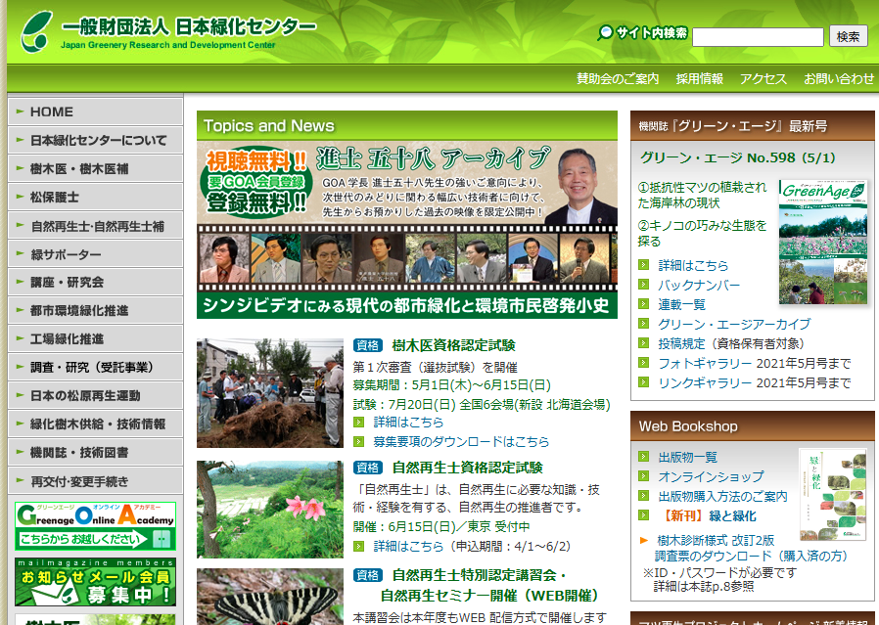Click the 資格 badge beside 自然再生士特別認定講習会

(368, 575)
